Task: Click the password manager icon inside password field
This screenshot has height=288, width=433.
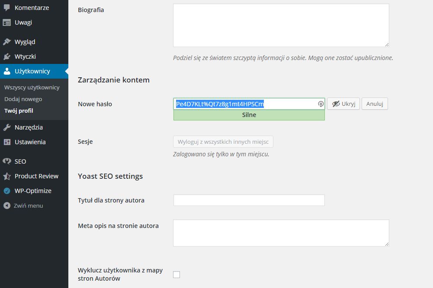Action: tap(321, 104)
